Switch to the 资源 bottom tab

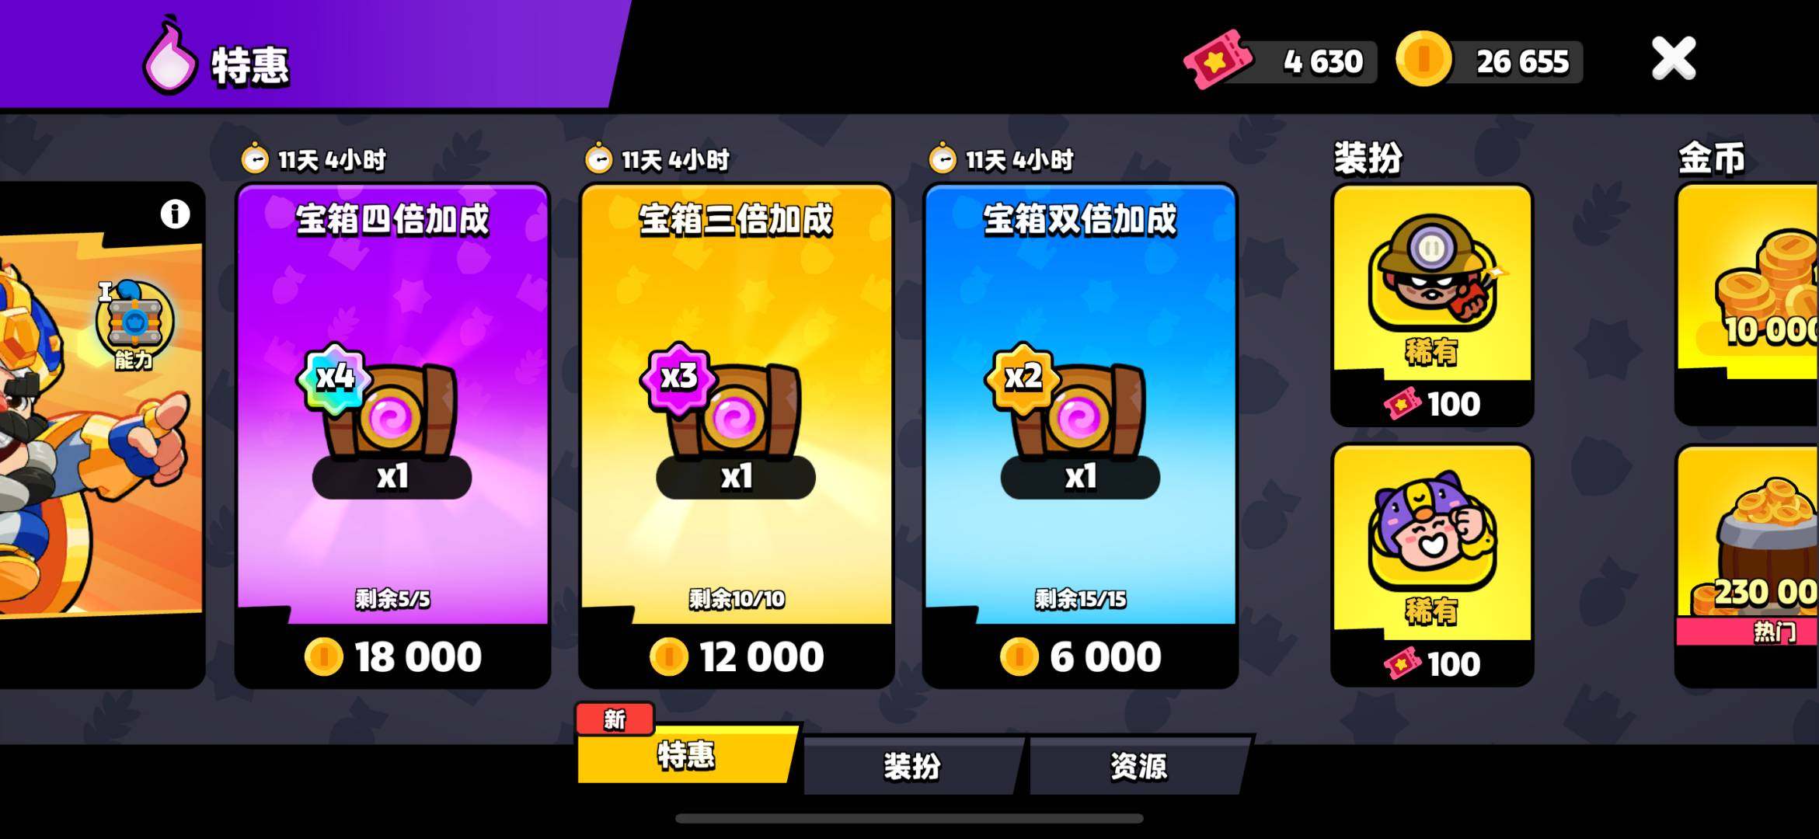click(1138, 766)
